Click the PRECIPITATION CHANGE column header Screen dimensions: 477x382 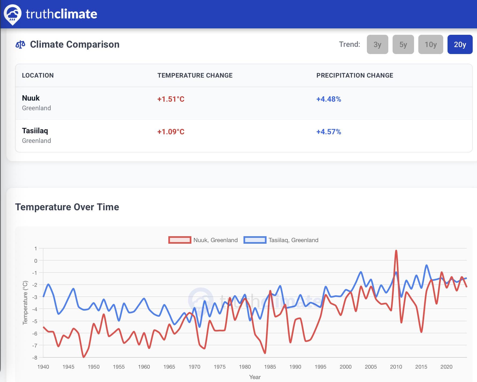355,75
